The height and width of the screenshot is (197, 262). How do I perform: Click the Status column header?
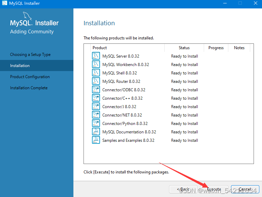tap(184, 48)
